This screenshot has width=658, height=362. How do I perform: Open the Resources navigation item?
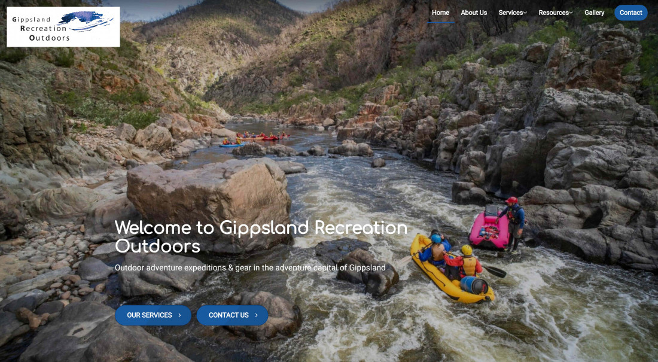(555, 13)
